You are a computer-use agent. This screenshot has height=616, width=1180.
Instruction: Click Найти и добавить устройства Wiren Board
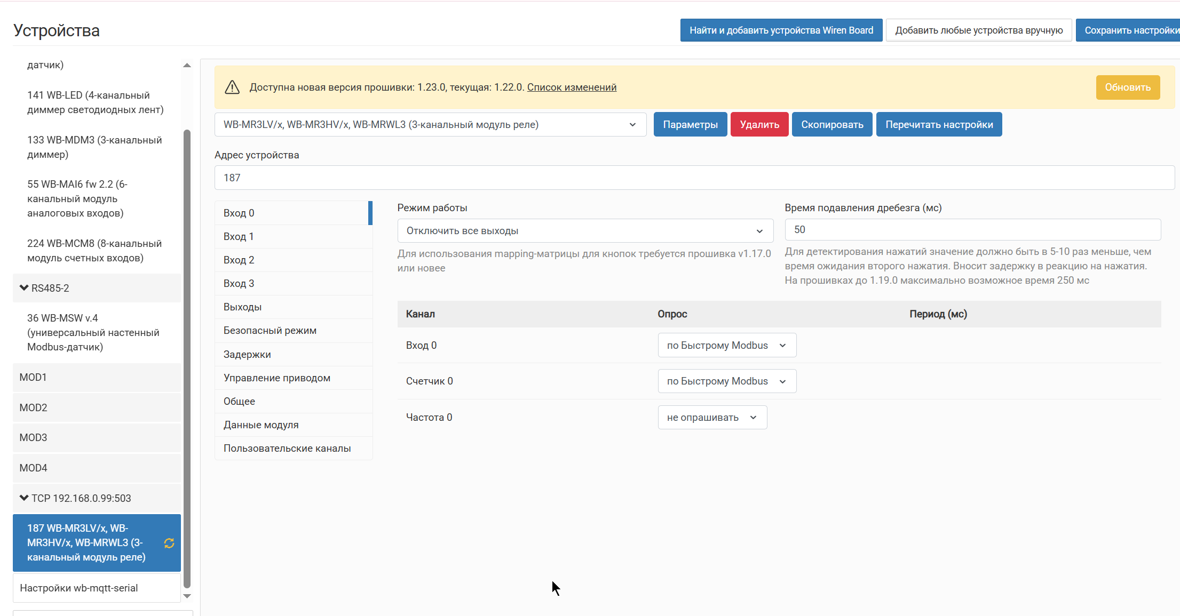coord(781,30)
